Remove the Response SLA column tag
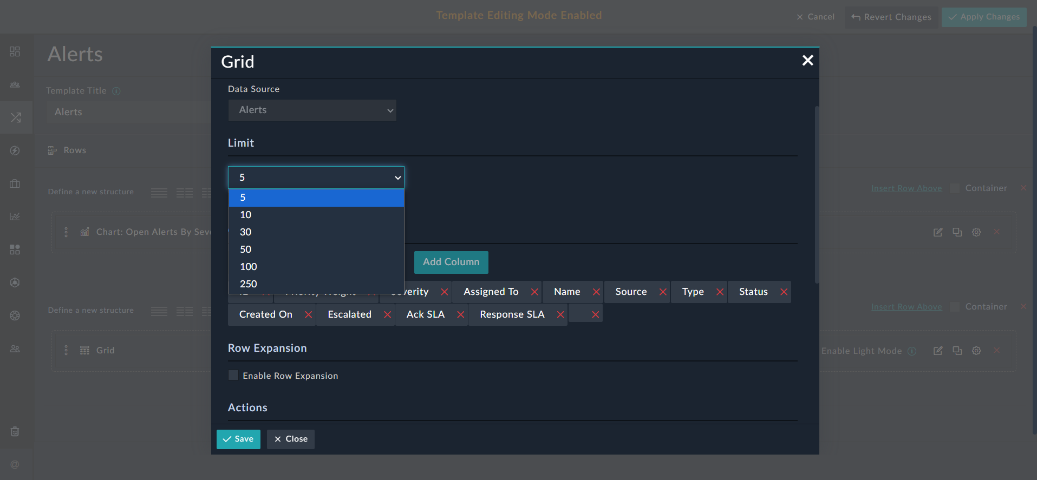 560,314
